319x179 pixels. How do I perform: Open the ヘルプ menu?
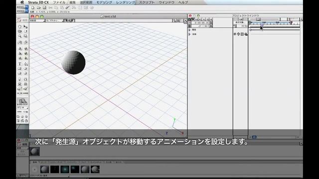(x=183, y=2)
